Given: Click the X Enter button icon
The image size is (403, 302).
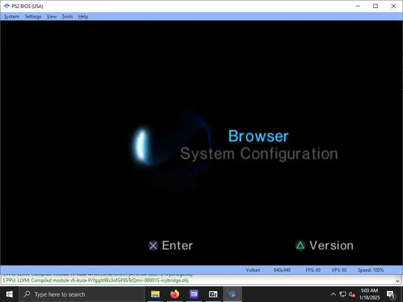Looking at the screenshot, I should 153,245.
